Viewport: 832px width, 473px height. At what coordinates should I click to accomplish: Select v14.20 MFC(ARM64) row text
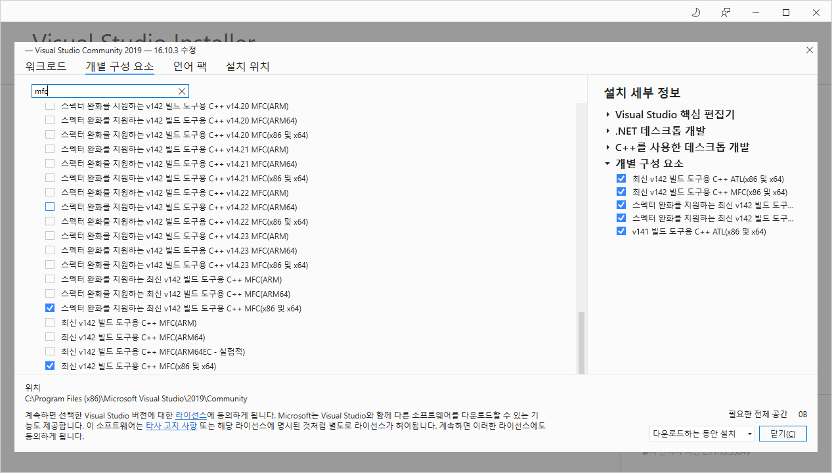[179, 120]
